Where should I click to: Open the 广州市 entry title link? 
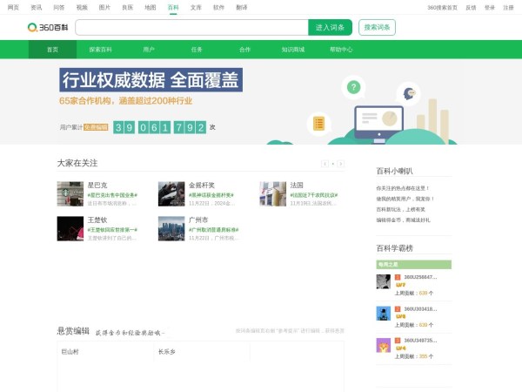(x=198, y=220)
